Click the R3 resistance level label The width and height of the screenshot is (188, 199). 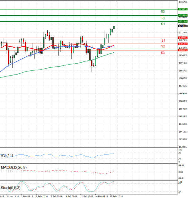point(163,12)
